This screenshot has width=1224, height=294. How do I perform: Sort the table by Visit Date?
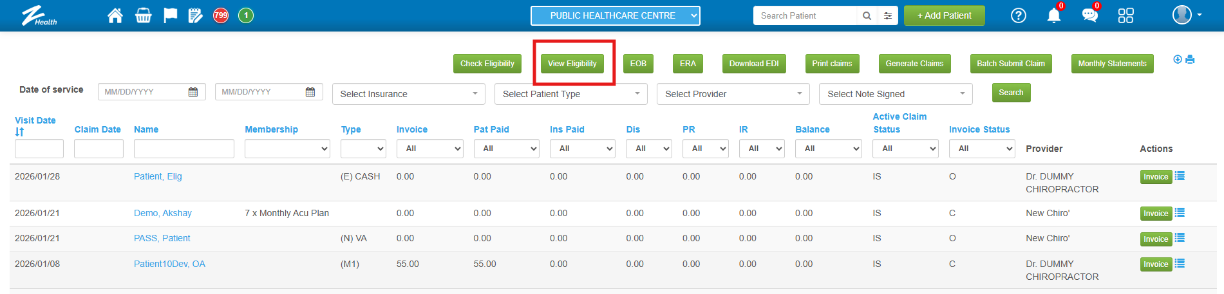click(19, 132)
